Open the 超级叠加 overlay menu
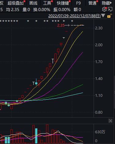Viewport: 115px width, 144px height. pos(16,3)
